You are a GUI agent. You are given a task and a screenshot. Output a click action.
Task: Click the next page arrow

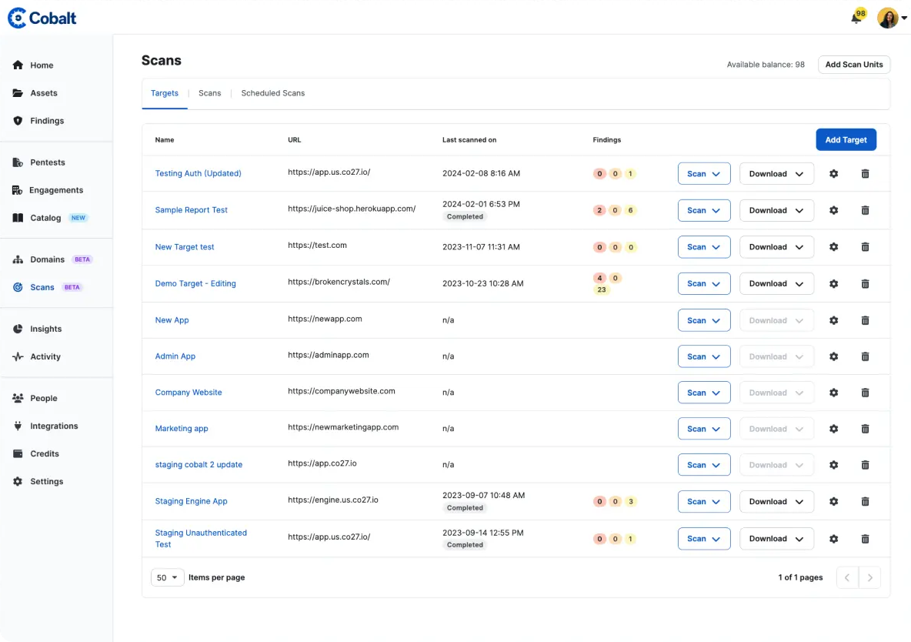click(x=869, y=577)
